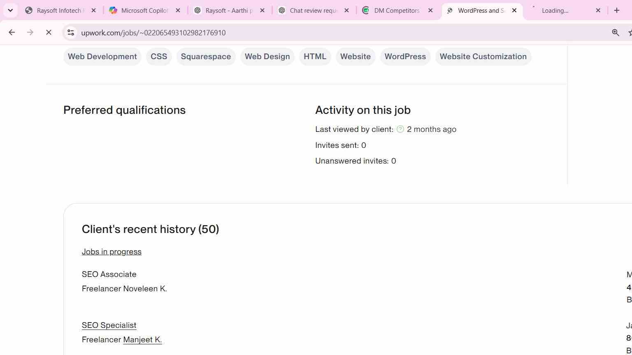632x355 pixels.
Task: Close the Microsoft Copilot tab
Action: (x=178, y=10)
